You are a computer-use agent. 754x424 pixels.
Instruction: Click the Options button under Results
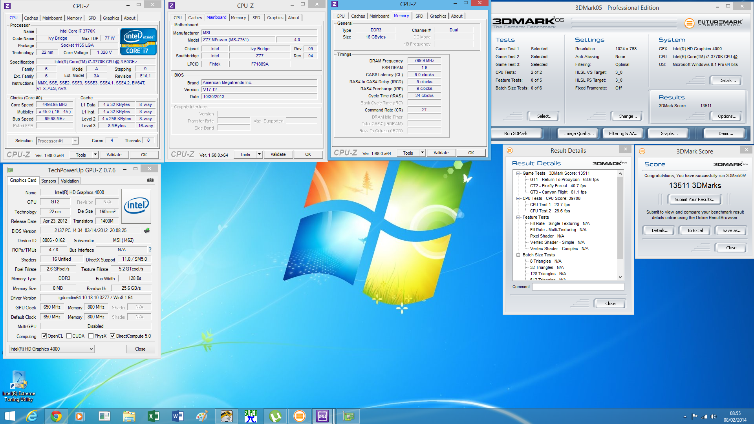pos(727,116)
